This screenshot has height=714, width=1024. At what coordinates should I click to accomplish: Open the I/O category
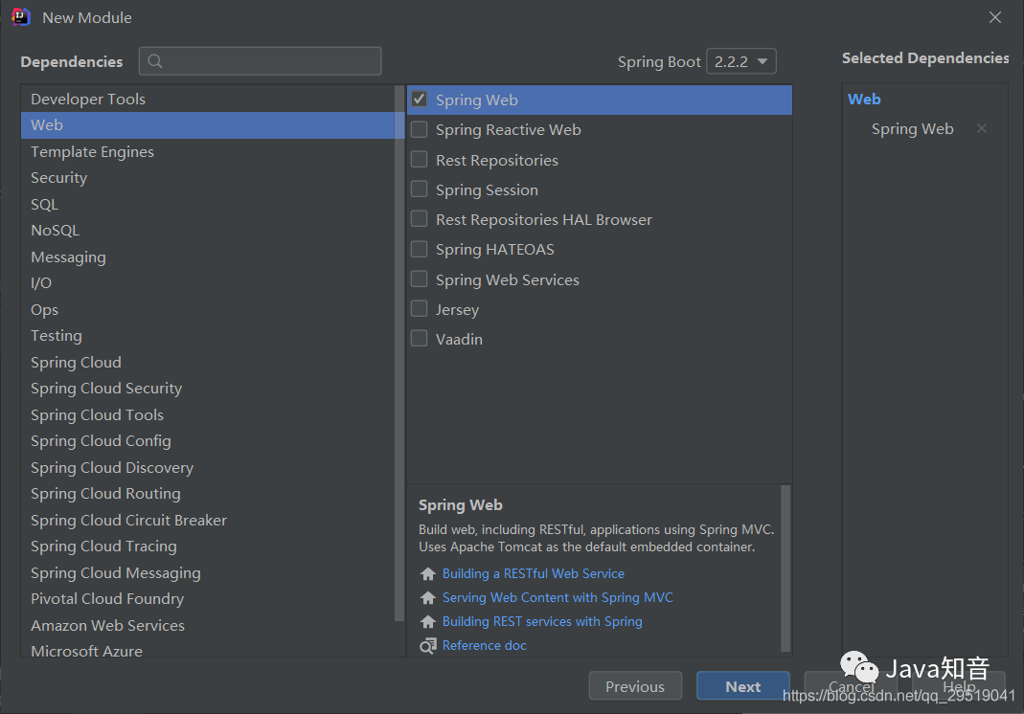click(208, 283)
